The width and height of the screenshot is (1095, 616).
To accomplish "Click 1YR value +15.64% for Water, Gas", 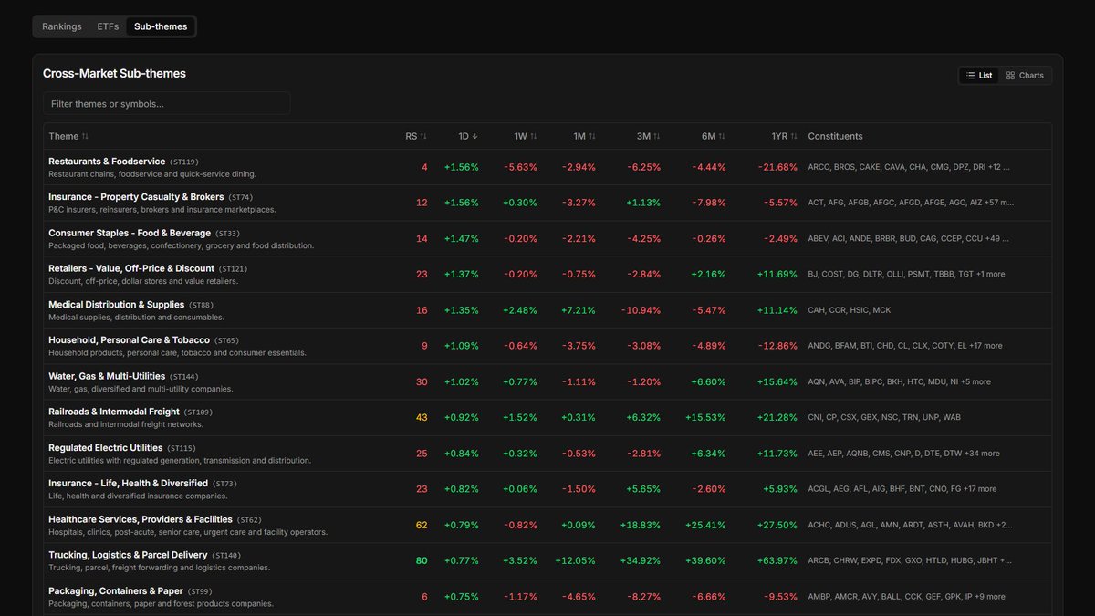I will 777,381.
